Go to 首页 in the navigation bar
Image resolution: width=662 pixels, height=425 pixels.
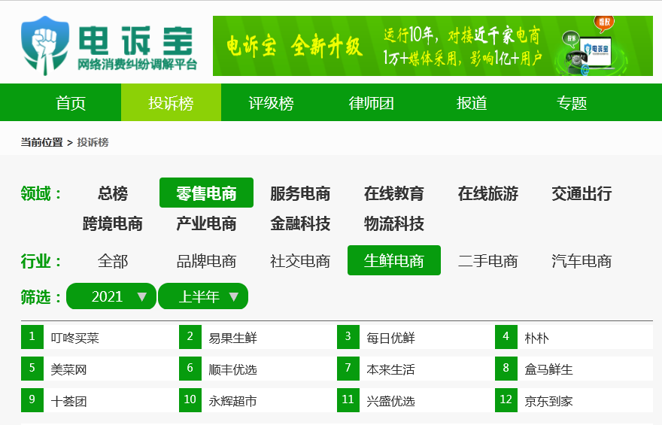pos(71,103)
